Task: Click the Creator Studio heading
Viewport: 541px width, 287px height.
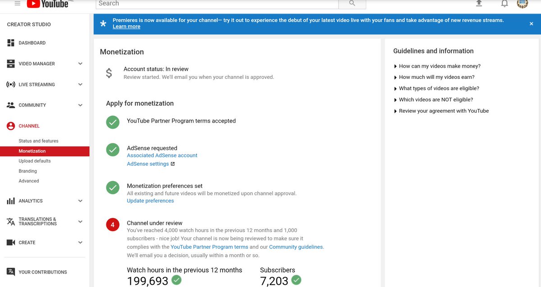Action: pos(29,24)
